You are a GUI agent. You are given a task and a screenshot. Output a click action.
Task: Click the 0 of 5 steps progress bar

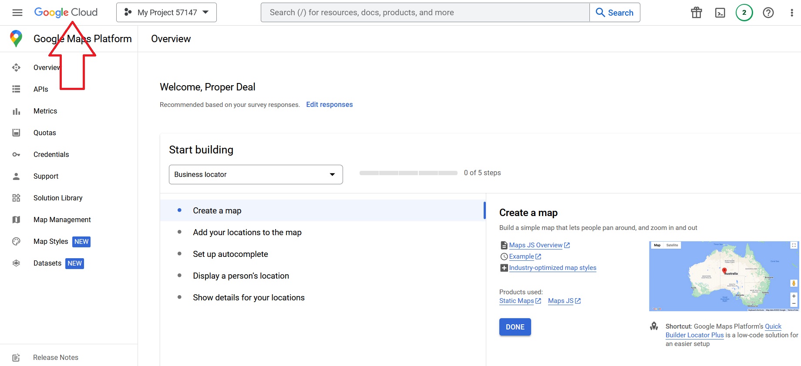pyautogui.click(x=408, y=173)
